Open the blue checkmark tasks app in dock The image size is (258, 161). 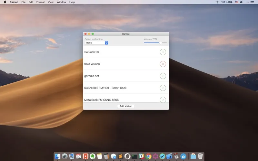[162, 156]
